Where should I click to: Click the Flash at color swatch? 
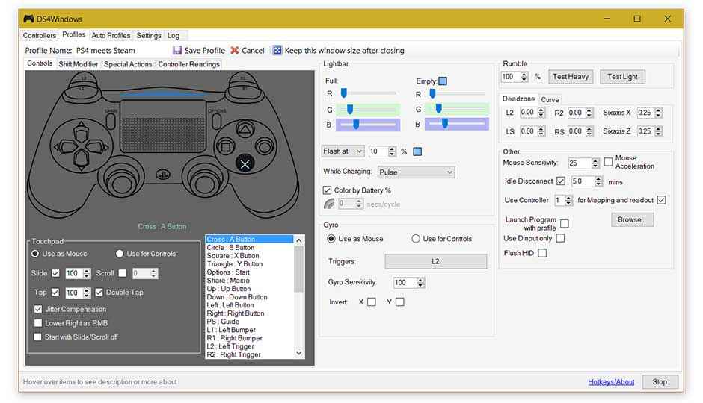(417, 151)
